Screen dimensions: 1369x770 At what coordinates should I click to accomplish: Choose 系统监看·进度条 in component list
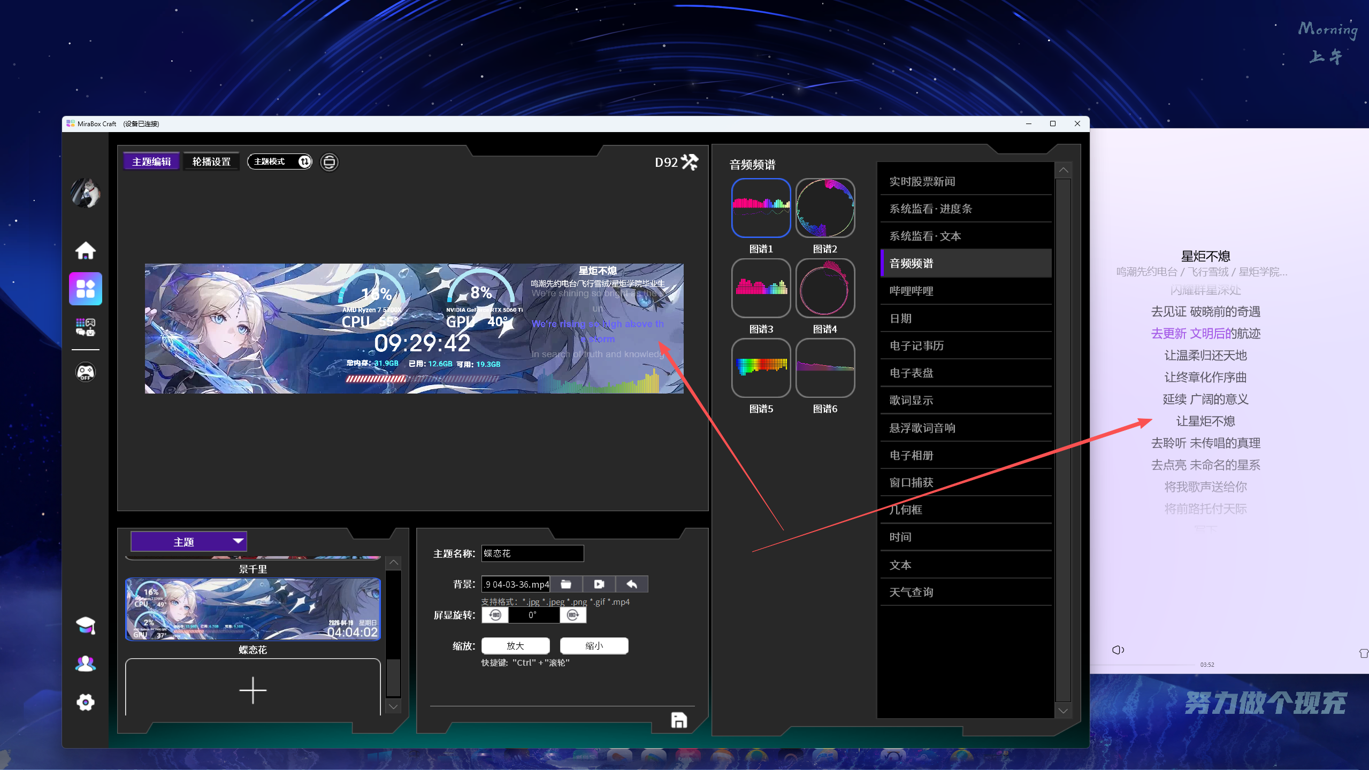click(x=966, y=209)
